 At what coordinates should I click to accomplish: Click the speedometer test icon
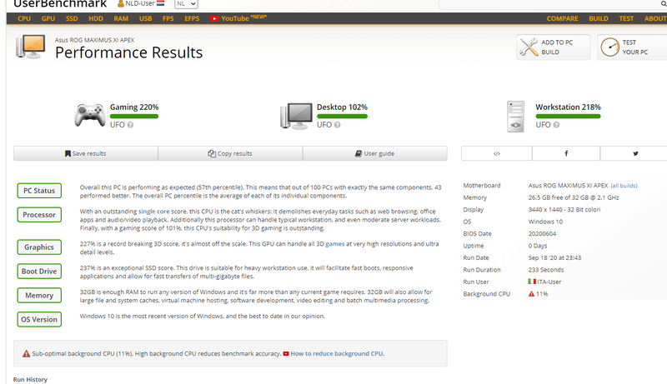point(609,47)
